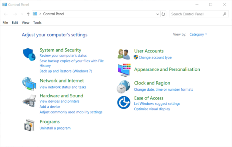Open Clock and Region heading
This screenshot has width=232, height=147.
[152, 83]
